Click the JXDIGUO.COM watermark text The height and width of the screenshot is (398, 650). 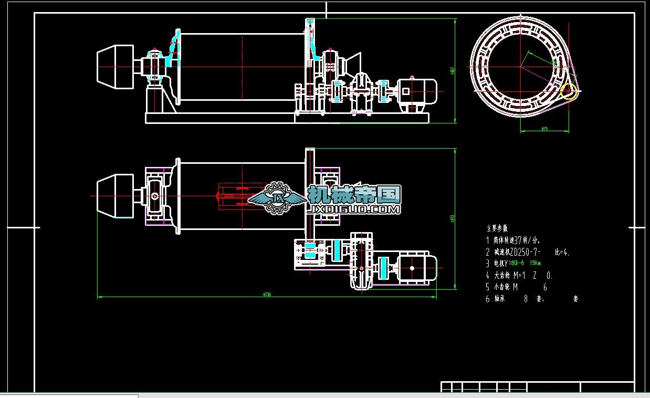[x=353, y=210]
